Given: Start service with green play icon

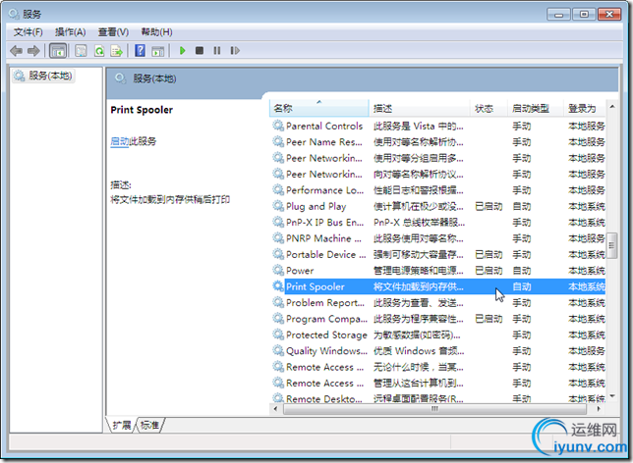Looking at the screenshot, I should point(182,51).
